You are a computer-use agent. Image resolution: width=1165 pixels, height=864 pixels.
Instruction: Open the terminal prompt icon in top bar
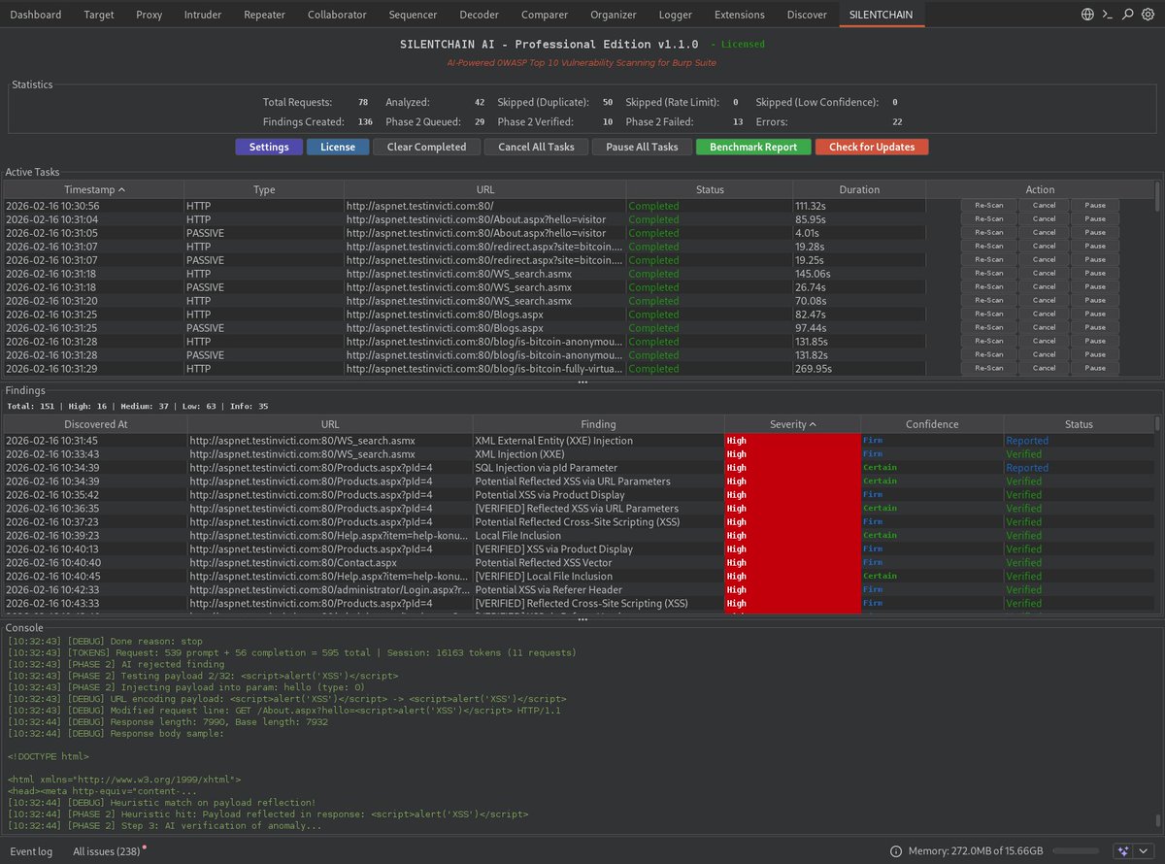tap(1108, 15)
